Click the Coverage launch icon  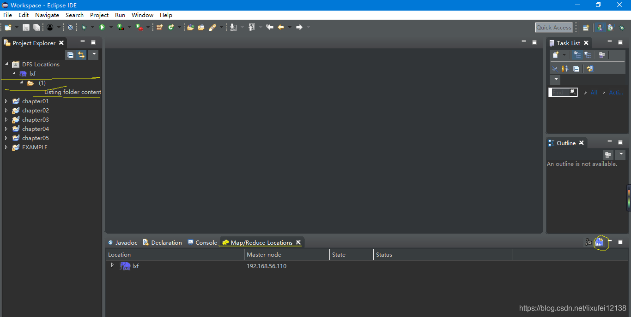121,27
